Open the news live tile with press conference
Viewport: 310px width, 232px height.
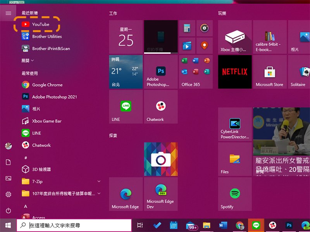282,142
